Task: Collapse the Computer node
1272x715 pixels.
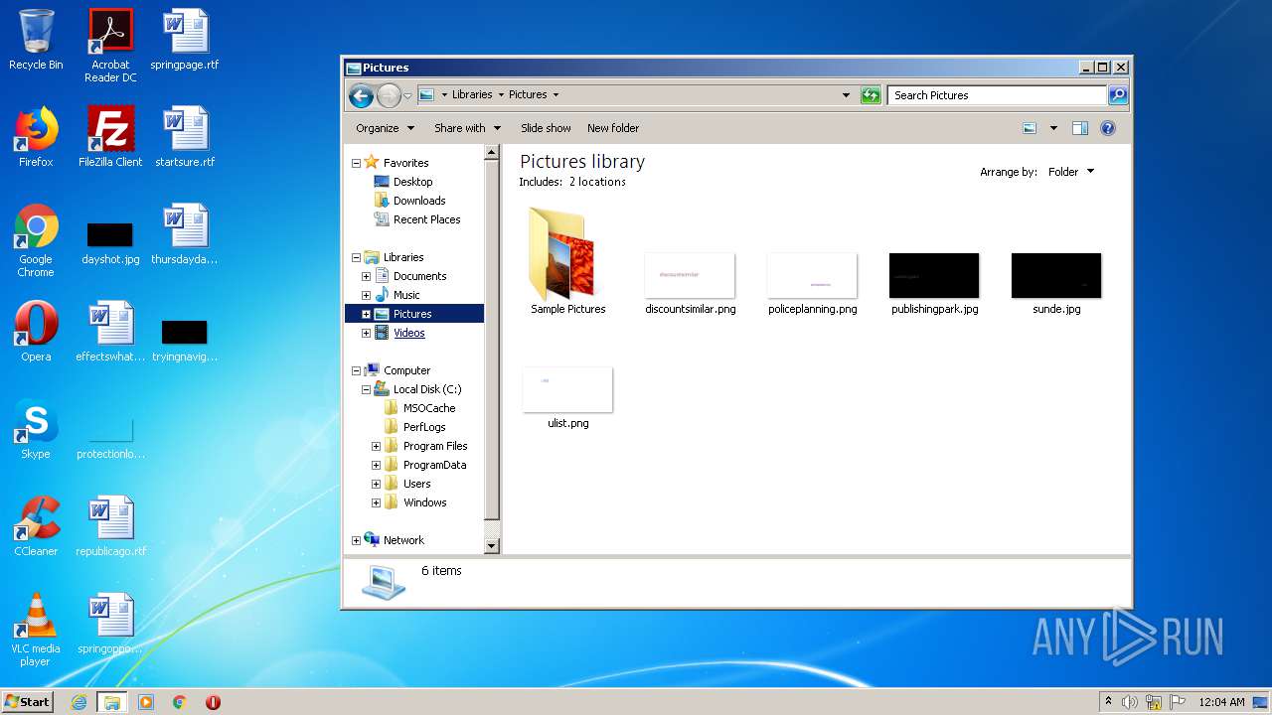Action: point(356,370)
